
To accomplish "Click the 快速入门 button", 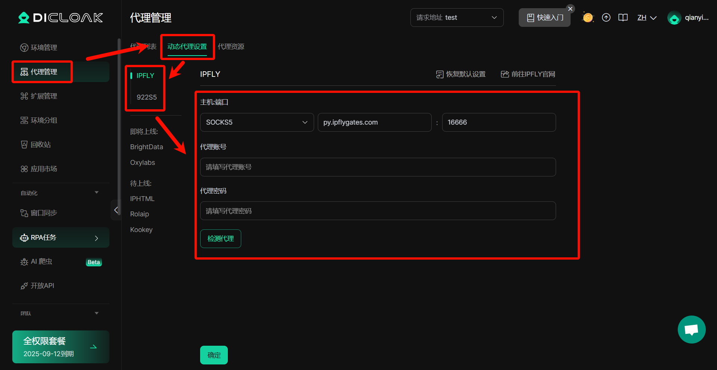I will (544, 18).
